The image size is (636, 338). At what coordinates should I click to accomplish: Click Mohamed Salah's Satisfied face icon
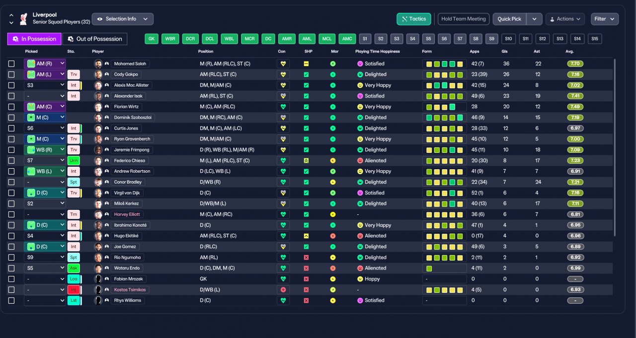click(x=360, y=64)
